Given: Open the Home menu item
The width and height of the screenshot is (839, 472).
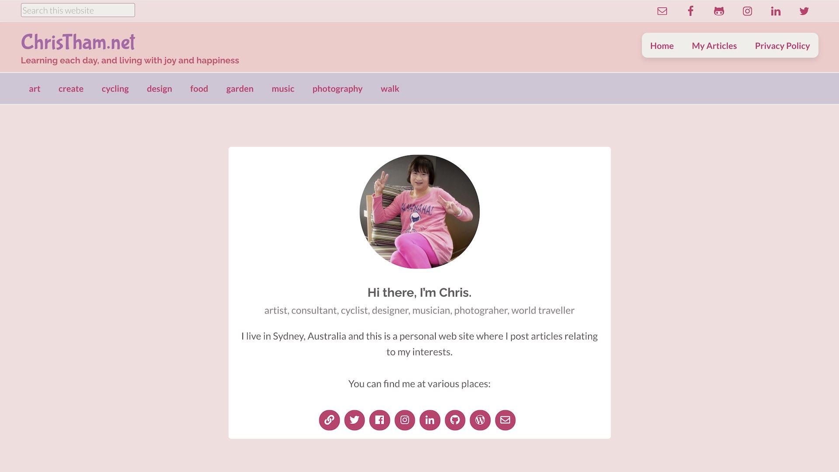Looking at the screenshot, I should [662, 45].
